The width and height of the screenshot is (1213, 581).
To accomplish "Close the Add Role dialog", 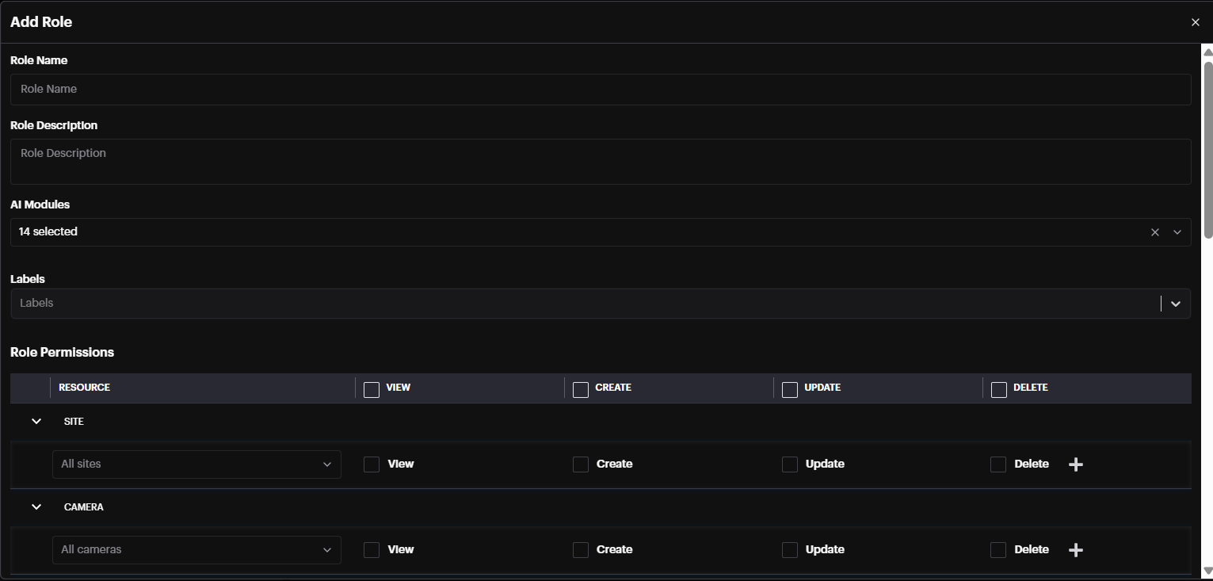I will click(1195, 22).
